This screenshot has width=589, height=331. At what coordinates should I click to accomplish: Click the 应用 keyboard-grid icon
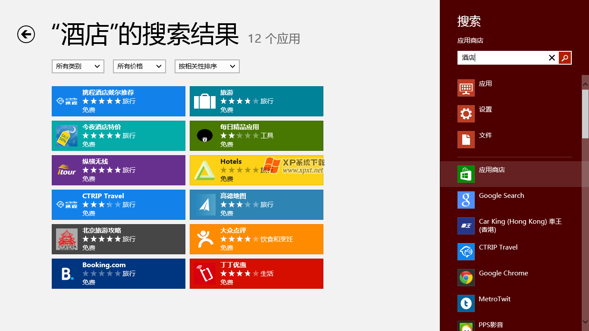[466, 88]
